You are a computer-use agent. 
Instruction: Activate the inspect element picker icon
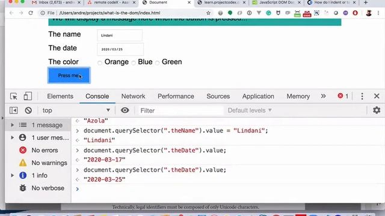[14, 96]
